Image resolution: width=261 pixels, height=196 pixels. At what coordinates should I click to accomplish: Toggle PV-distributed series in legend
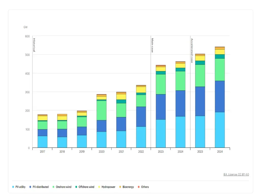[39, 187]
